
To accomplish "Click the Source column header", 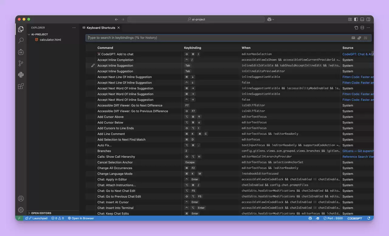I will 348,48.
